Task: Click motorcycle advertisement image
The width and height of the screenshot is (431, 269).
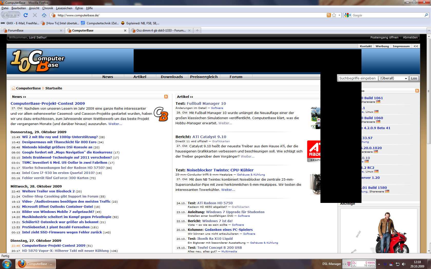Action: point(379,231)
